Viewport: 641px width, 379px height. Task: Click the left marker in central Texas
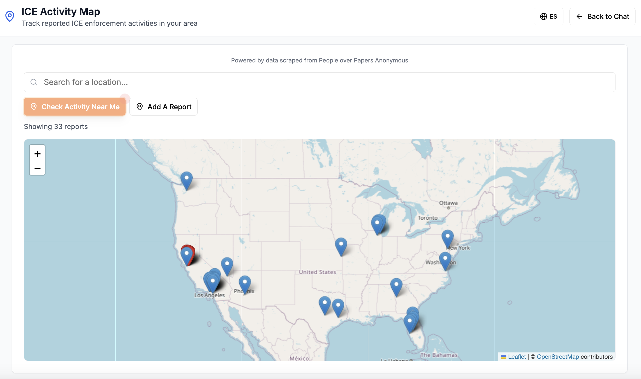pos(325,305)
